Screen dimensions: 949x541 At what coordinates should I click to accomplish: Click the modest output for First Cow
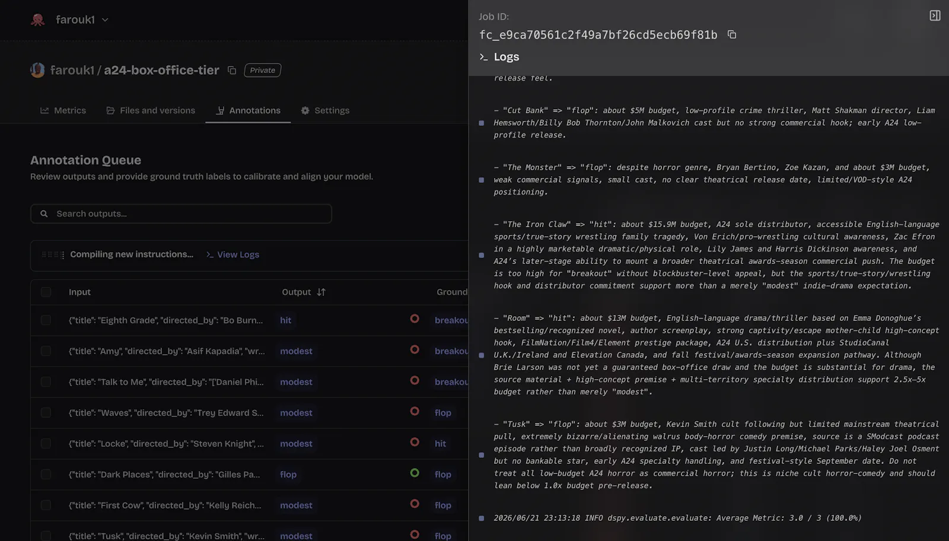pos(296,505)
